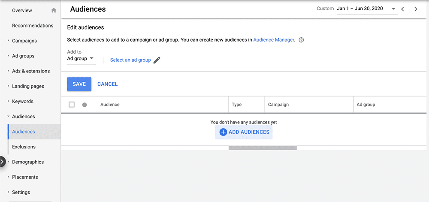Open Ads & extensions in the sidebar

(x=31, y=71)
